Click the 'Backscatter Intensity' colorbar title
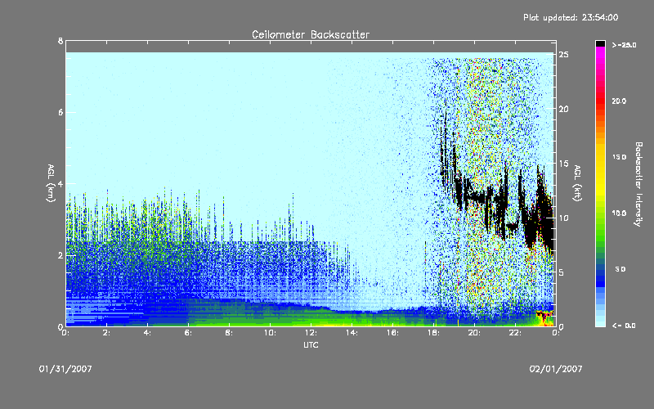The height and width of the screenshot is (409, 654). click(x=638, y=184)
